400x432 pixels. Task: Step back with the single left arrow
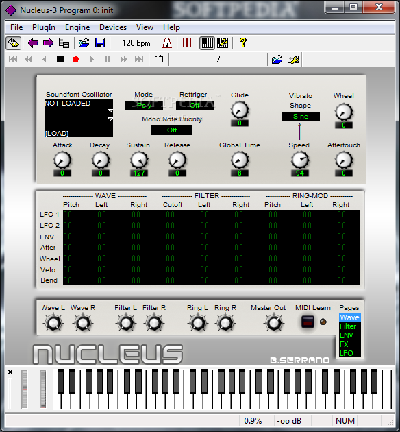pyautogui.click(x=45, y=59)
